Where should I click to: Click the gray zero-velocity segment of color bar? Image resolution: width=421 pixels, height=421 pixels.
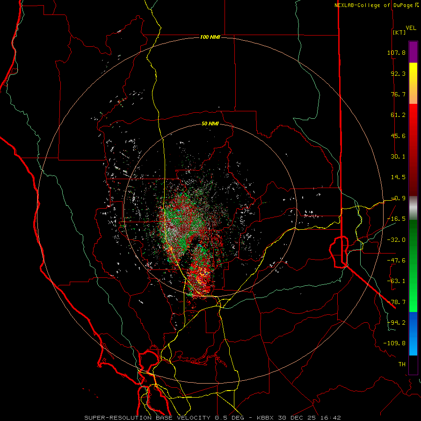tap(413, 208)
